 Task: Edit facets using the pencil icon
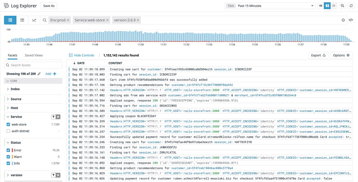tap(39, 74)
